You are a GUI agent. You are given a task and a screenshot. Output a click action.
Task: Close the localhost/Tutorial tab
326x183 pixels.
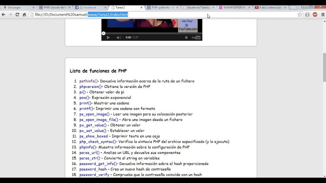click(213, 8)
